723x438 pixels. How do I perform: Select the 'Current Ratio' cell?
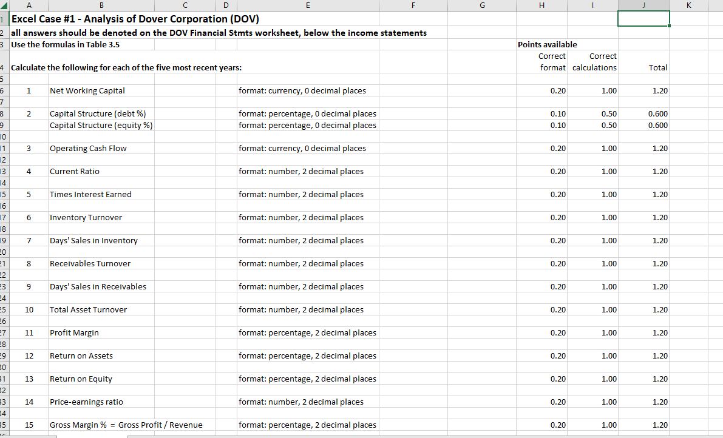point(101,171)
